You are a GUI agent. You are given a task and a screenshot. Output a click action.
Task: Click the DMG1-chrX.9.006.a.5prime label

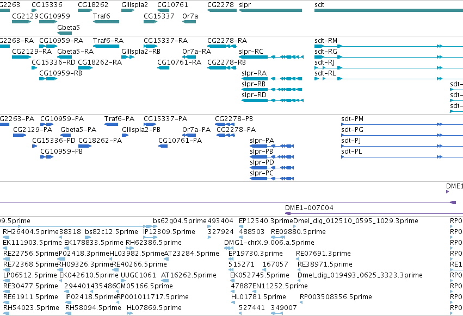tap(269, 243)
